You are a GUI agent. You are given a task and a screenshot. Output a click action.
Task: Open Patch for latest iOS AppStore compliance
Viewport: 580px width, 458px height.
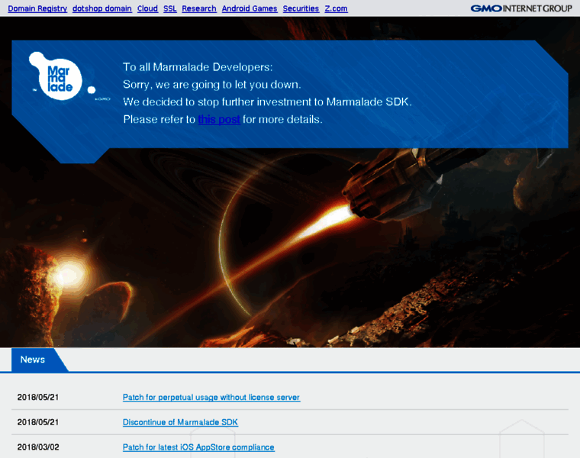(198, 447)
